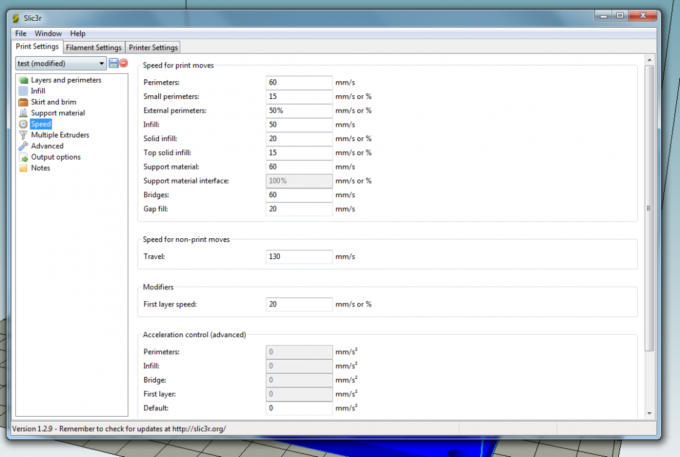Image resolution: width=680 pixels, height=457 pixels.
Task: Click the Perimeters speed field showing 60
Action: [x=299, y=83]
